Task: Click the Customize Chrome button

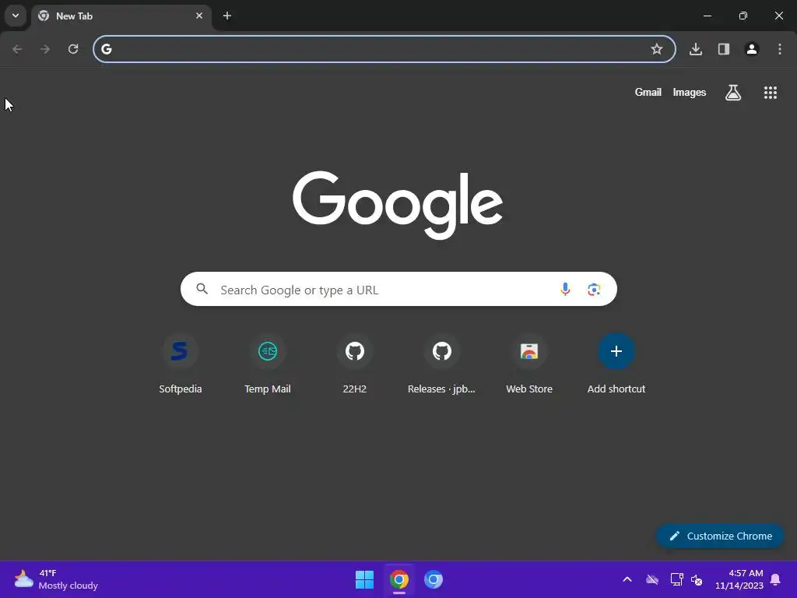Action: pyautogui.click(x=720, y=536)
